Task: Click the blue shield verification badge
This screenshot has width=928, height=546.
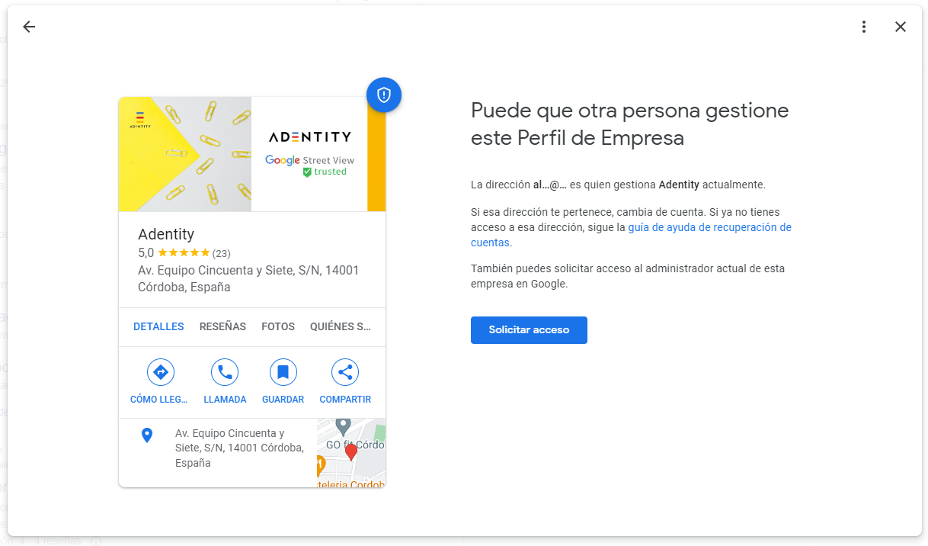Action: pyautogui.click(x=383, y=95)
